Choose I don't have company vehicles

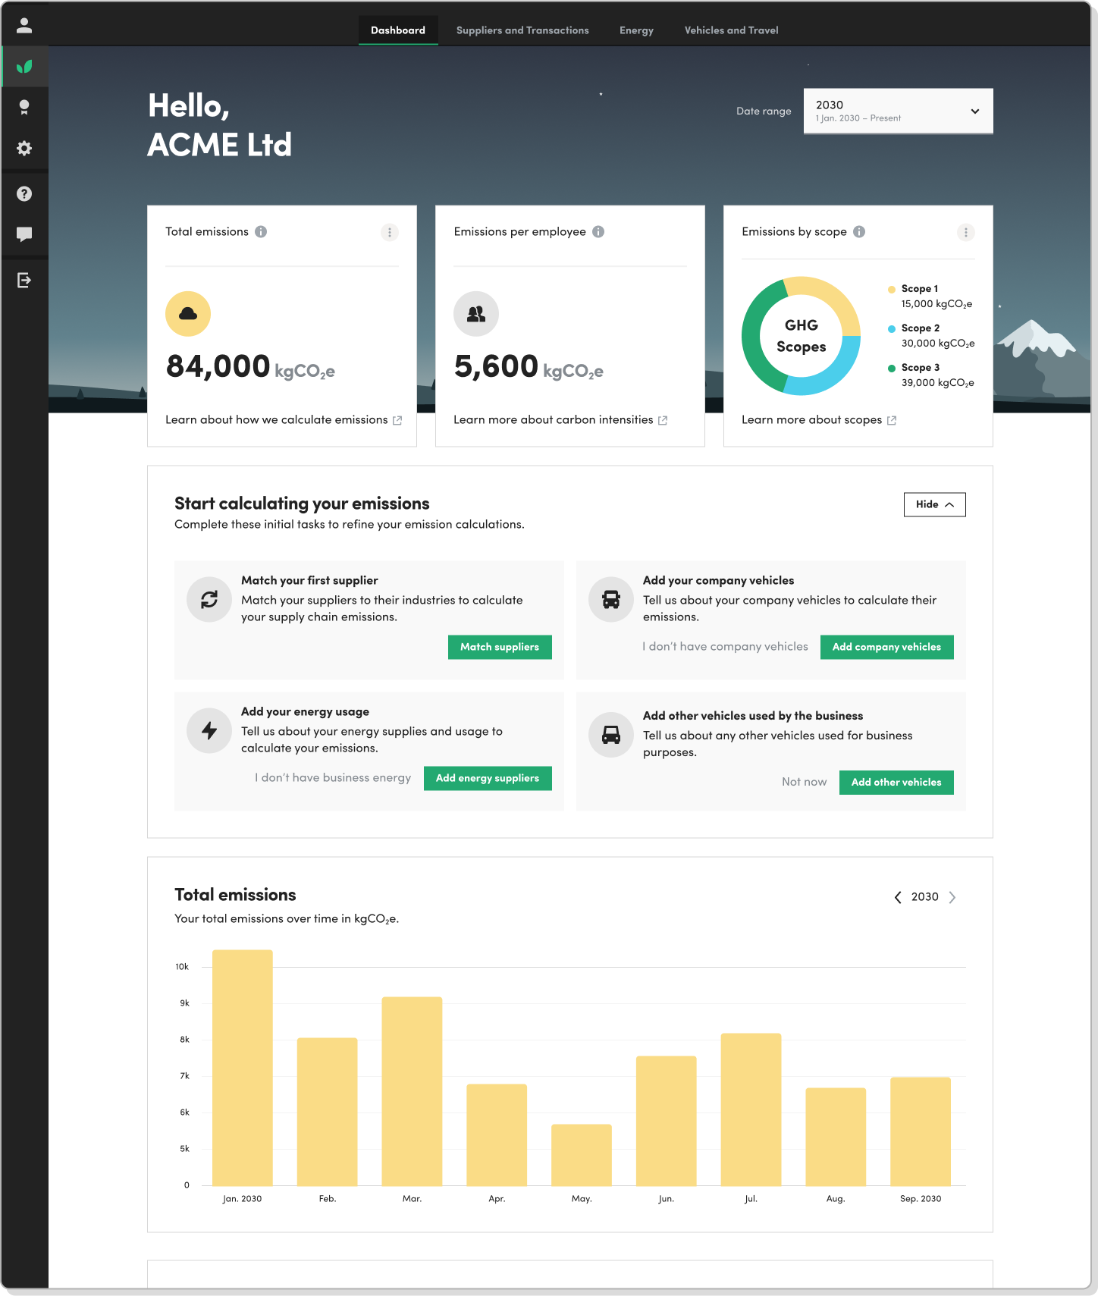(726, 647)
